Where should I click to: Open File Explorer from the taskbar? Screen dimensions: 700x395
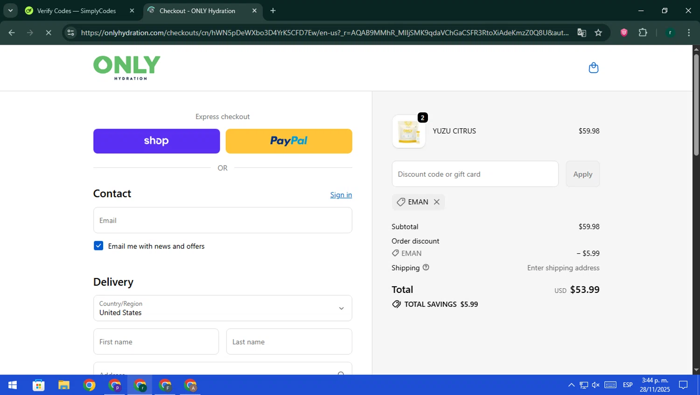click(64, 385)
